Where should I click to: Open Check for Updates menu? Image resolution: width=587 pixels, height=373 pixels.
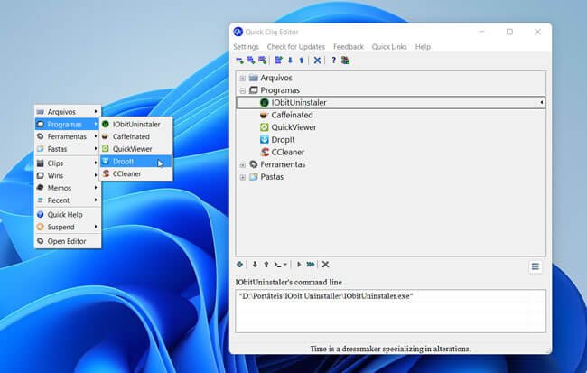pos(295,47)
